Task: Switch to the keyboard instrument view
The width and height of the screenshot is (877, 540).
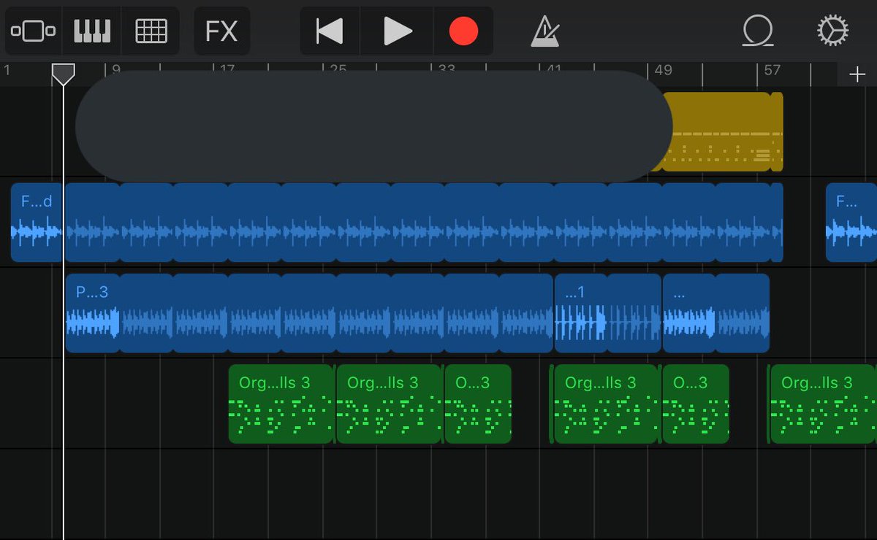Action: [92, 31]
